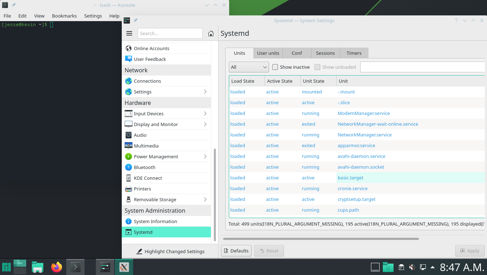
Task: Go to the System Settings home view
Action: (211, 33)
